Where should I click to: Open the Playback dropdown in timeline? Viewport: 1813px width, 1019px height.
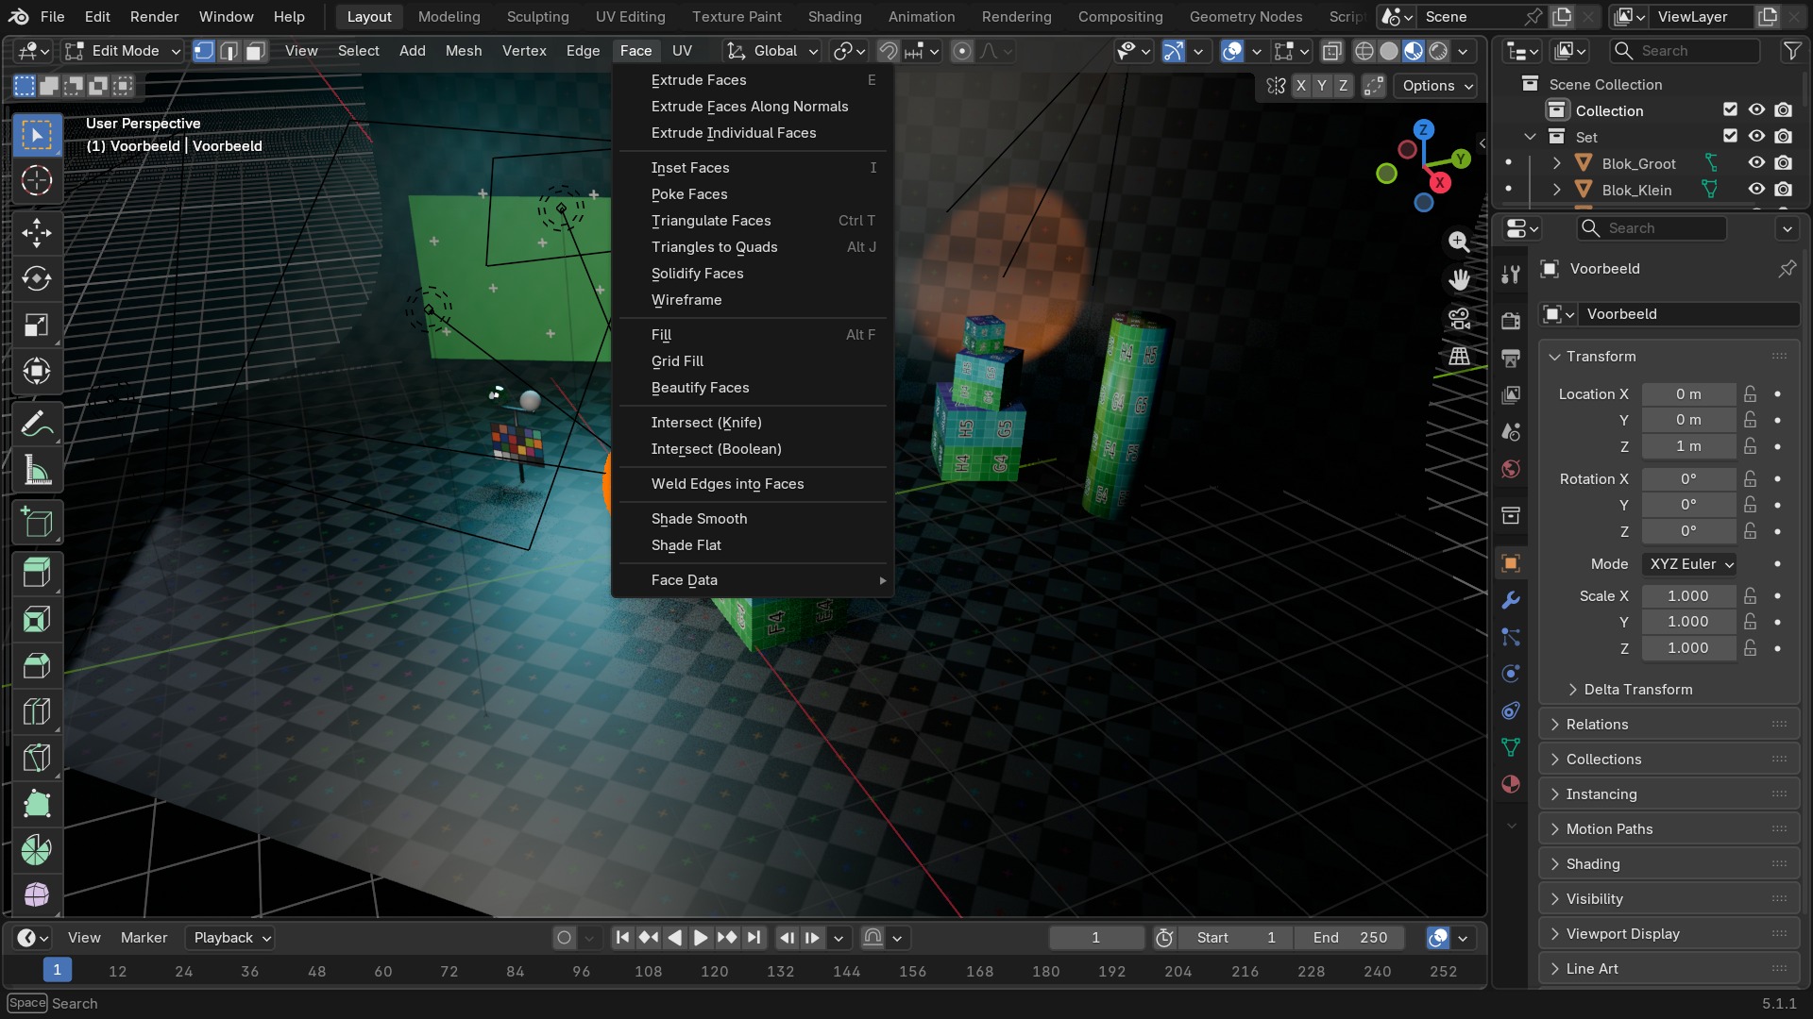click(230, 938)
